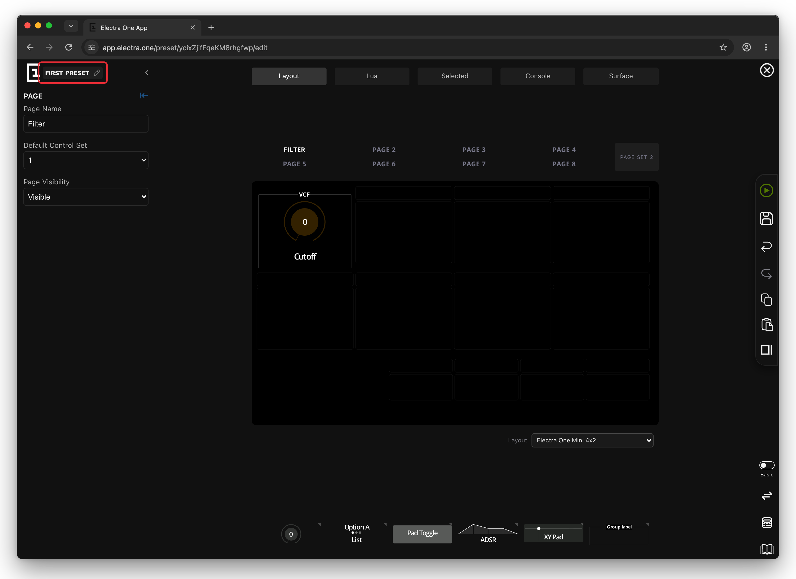
Task: Pick the ADSR envelope control in the palette
Action: pos(488,534)
